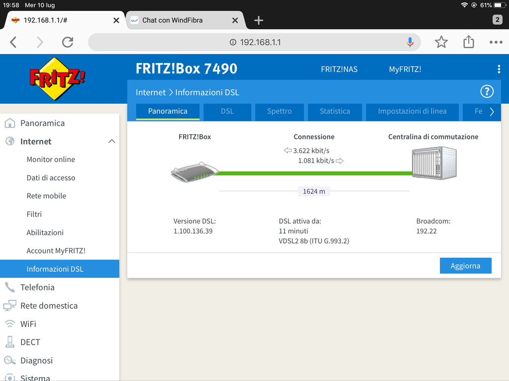Click the status bar Wi-Fi indicator

[x=464, y=5]
